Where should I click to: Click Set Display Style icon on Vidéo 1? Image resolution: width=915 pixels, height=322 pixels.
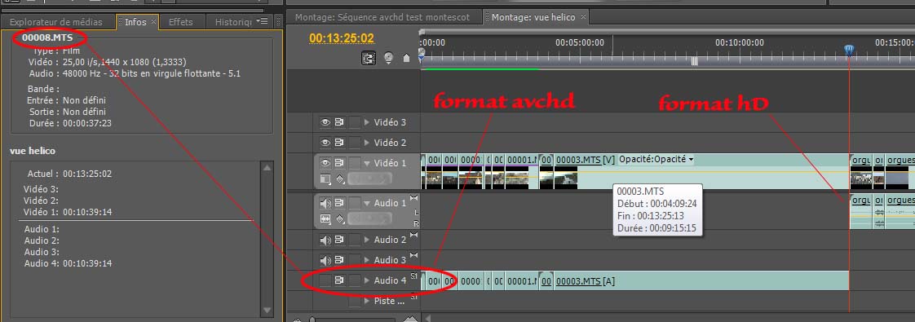point(325,179)
